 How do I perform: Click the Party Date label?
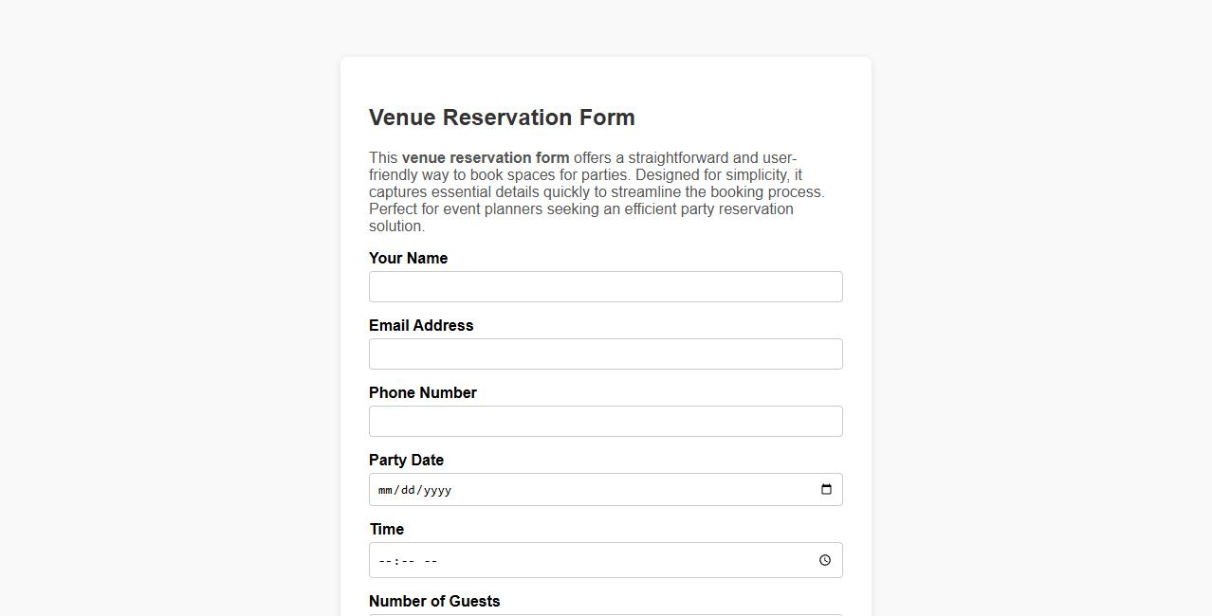[406, 460]
